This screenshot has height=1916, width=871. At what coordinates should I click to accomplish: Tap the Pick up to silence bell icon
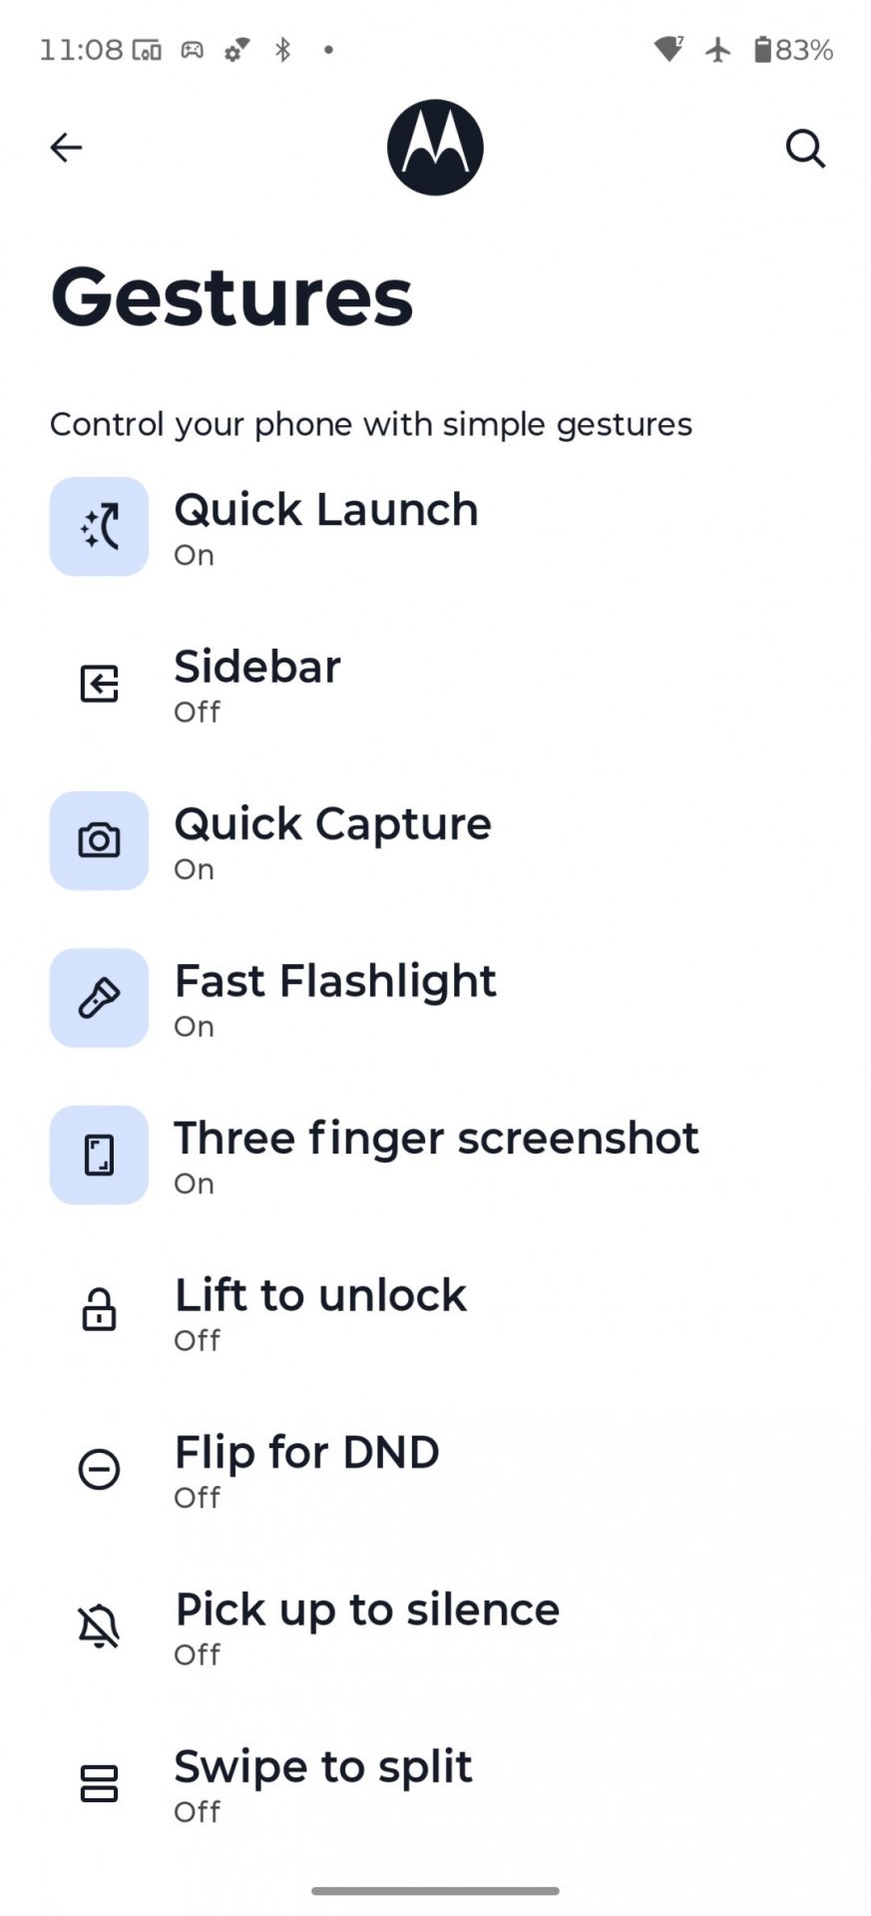pyautogui.click(x=99, y=1627)
